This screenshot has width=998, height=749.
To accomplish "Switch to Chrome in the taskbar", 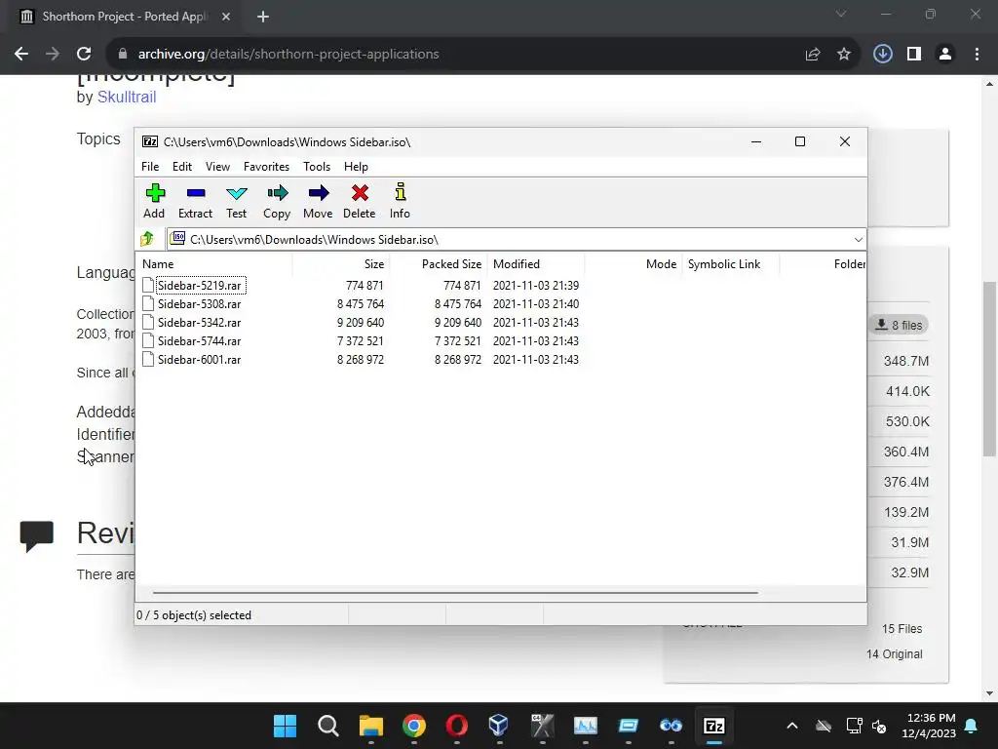I will [413, 726].
